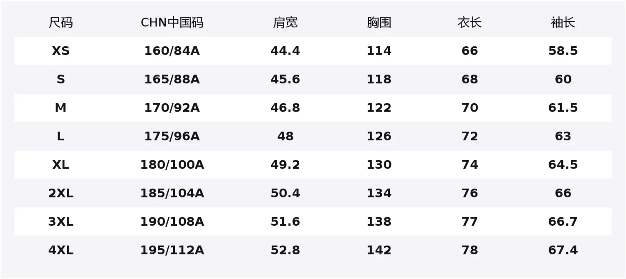Select the XS size label
Viewport: 626px width, 279px height.
[x=61, y=51]
